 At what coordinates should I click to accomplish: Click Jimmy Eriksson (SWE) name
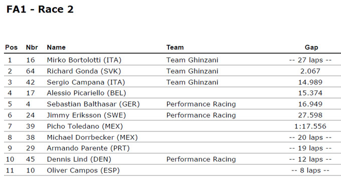(86, 115)
